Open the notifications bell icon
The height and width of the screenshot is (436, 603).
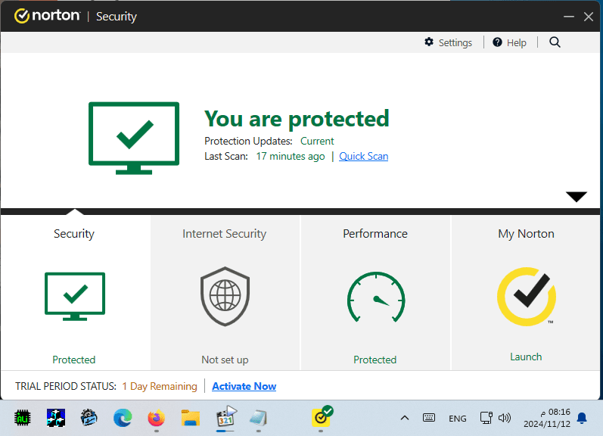[582, 419]
